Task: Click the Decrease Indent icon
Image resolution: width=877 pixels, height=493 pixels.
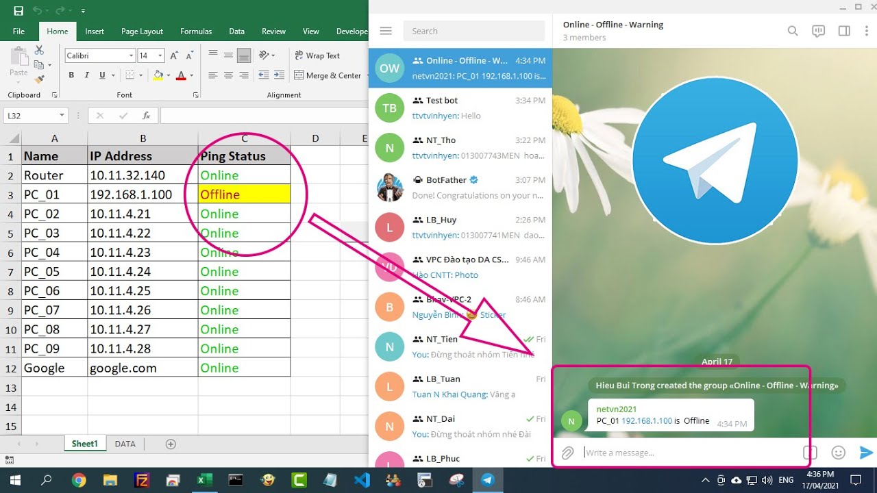Action: (x=263, y=75)
